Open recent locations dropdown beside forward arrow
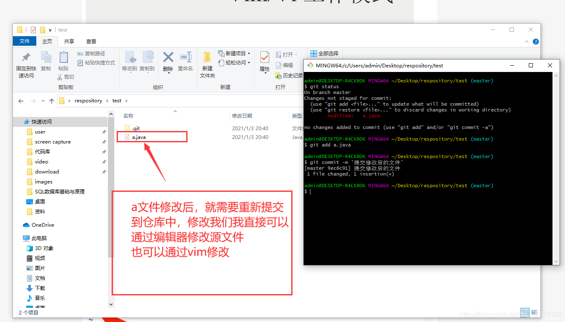Image resolution: width=565 pixels, height=322 pixels. tap(43, 101)
